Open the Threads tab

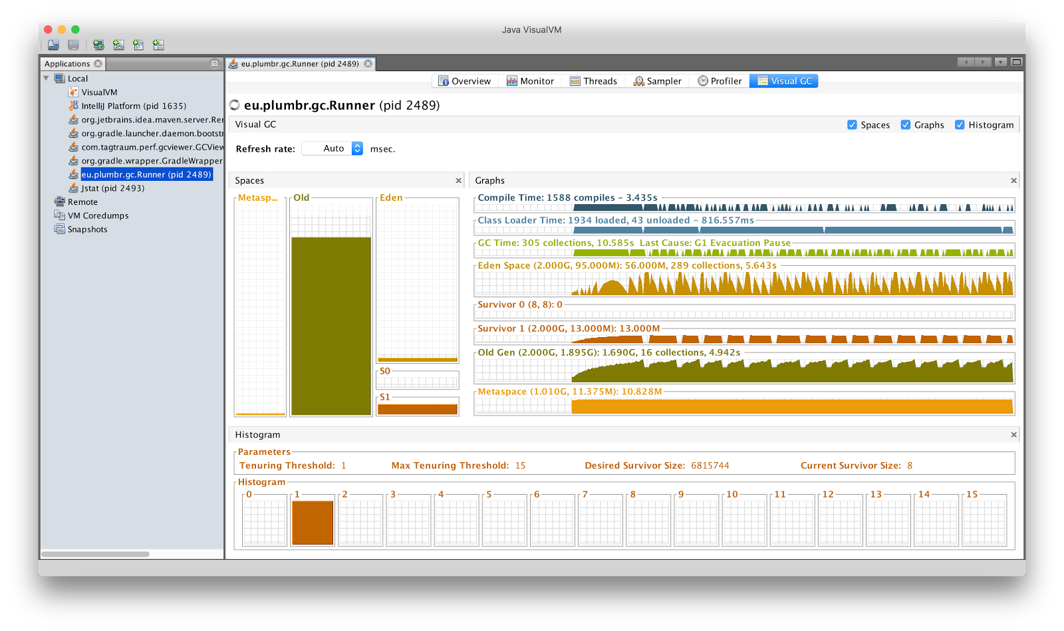coord(593,81)
